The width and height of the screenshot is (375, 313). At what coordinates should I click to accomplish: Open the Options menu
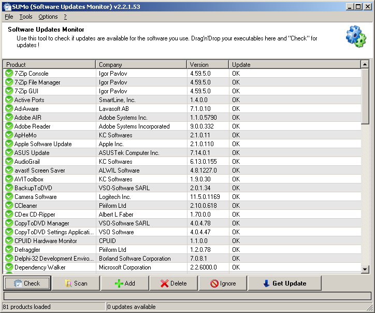point(48,17)
